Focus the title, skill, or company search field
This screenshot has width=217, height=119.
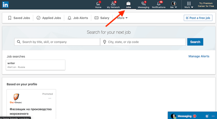(x=57, y=42)
